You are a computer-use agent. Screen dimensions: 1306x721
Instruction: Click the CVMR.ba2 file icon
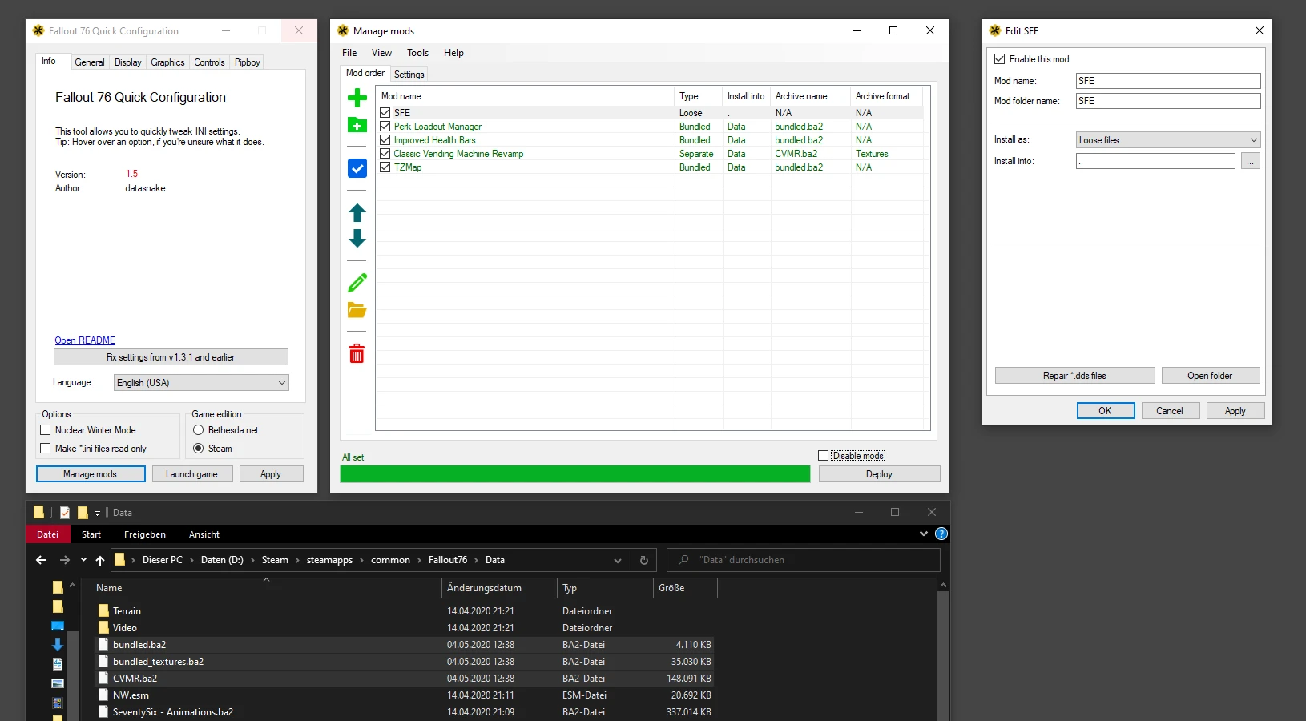tap(103, 678)
